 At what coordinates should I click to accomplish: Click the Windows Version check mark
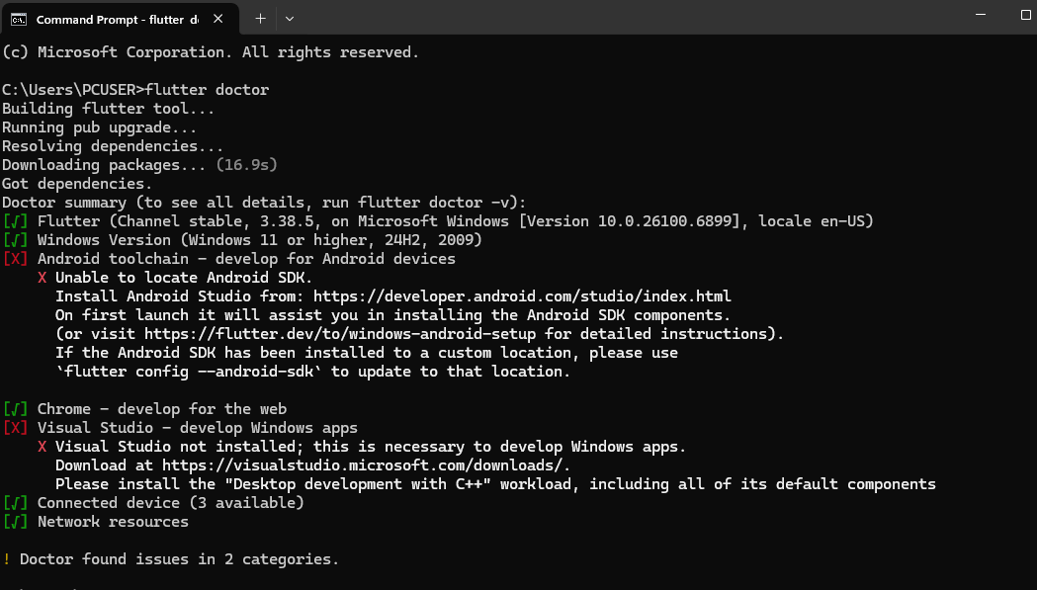(x=15, y=240)
